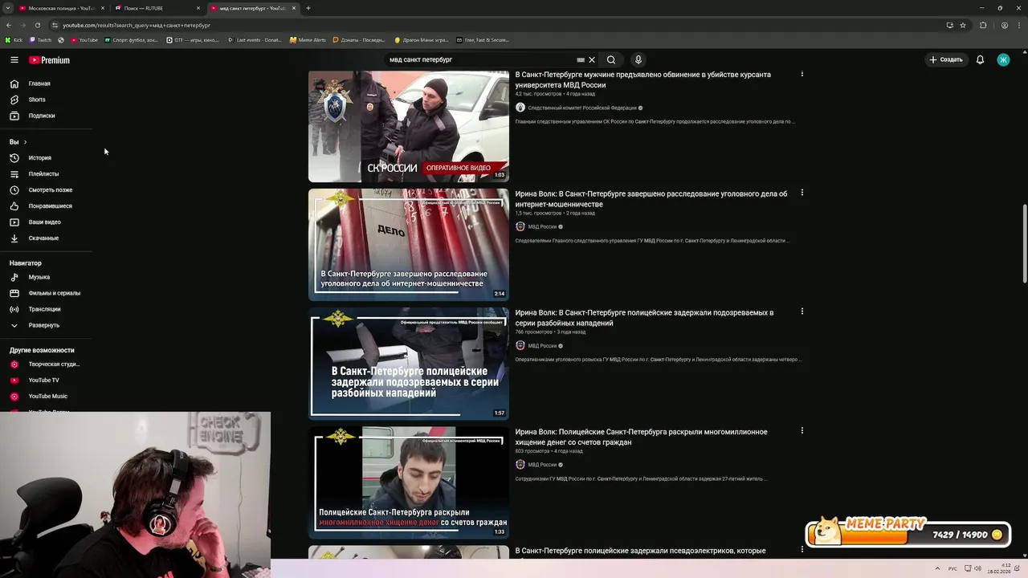Open the internet-fraud investigation video thumbnail

[x=409, y=245]
